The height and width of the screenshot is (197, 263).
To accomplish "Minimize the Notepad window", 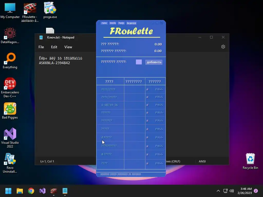I will pos(200,37).
